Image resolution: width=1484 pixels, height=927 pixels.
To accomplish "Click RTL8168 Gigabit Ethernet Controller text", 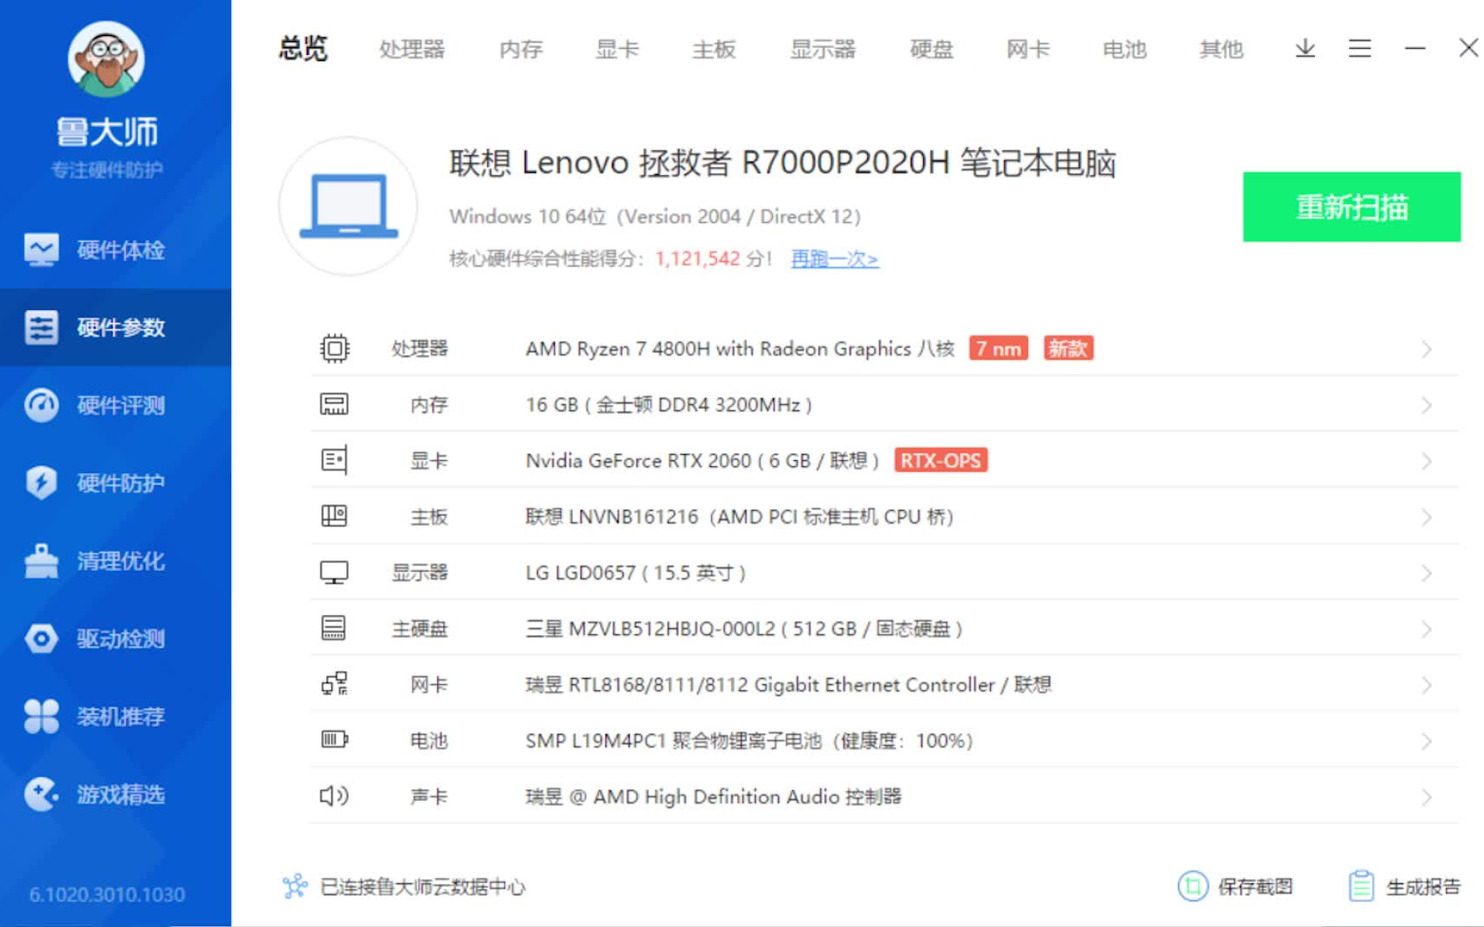I will pos(788,684).
